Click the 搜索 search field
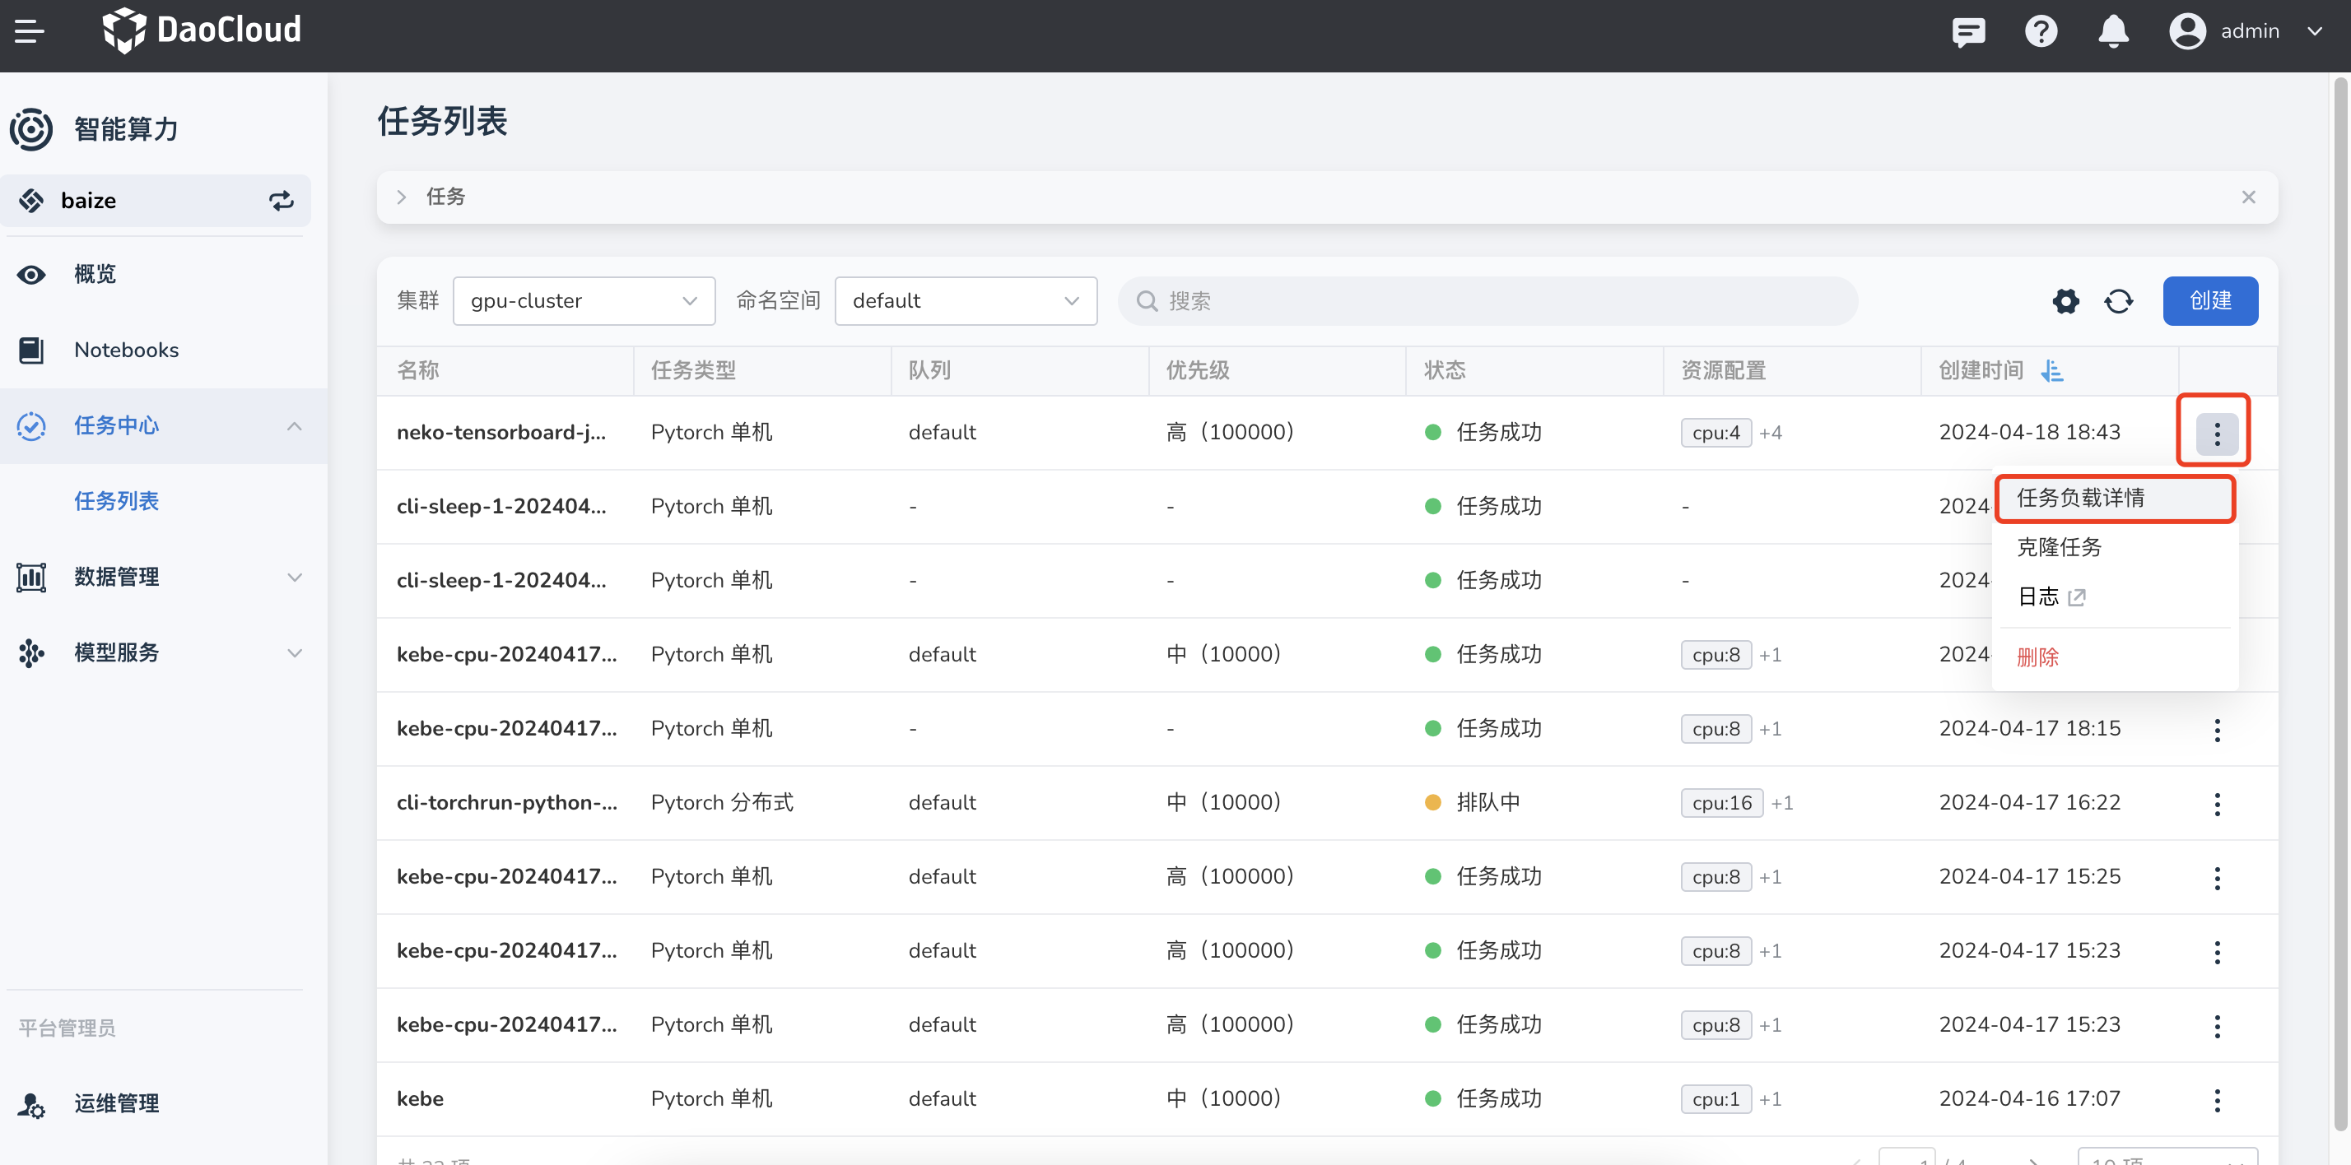This screenshot has height=1165, width=2351. click(1487, 301)
